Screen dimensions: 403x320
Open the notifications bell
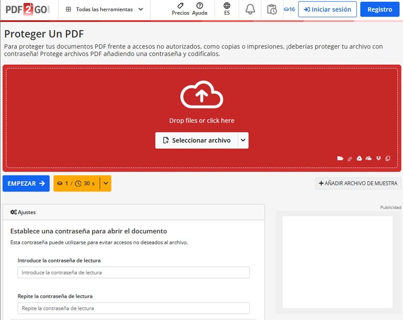click(x=249, y=9)
